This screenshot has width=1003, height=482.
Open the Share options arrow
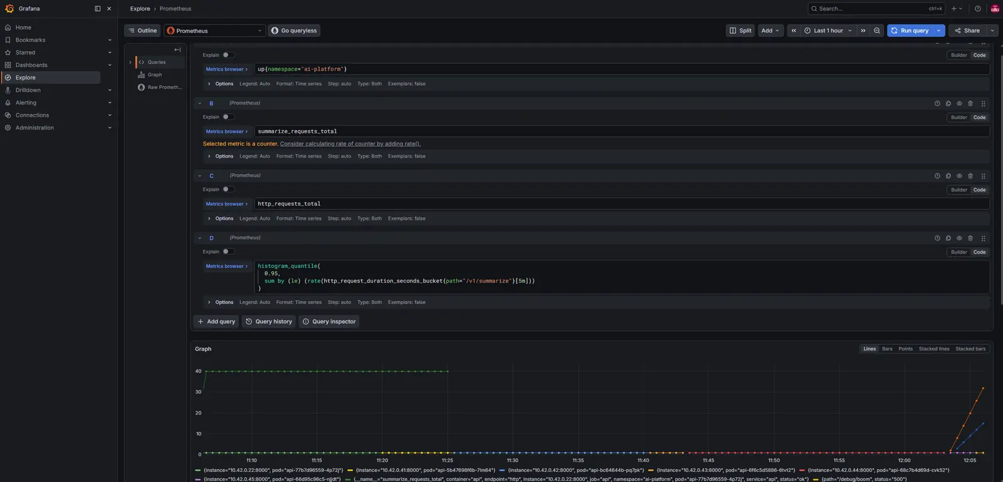tap(992, 31)
